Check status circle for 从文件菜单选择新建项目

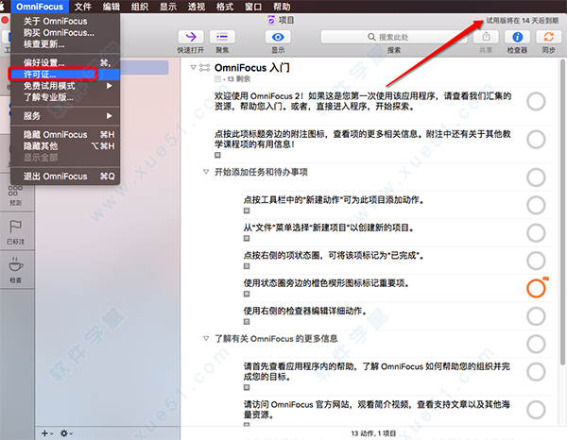click(536, 233)
